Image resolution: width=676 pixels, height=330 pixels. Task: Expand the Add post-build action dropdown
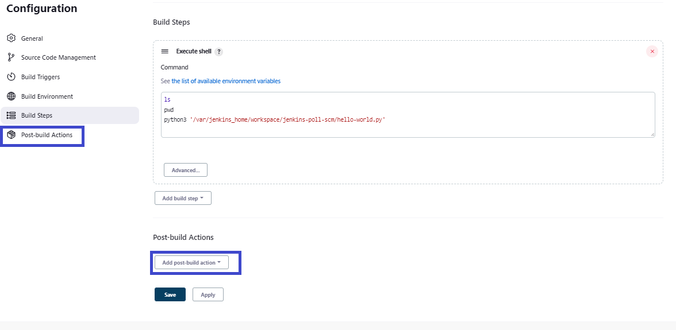point(191,262)
